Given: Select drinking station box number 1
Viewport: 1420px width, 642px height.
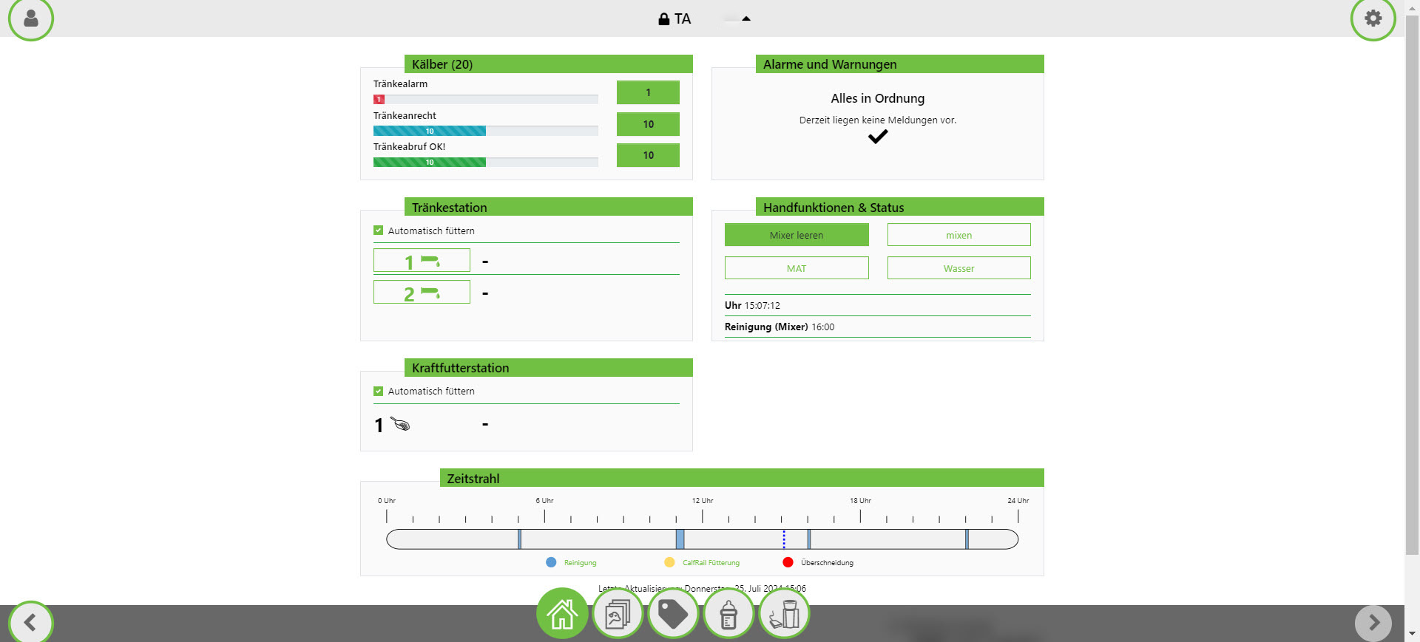Looking at the screenshot, I should [x=422, y=261].
